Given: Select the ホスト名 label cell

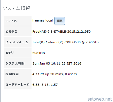Looking at the screenshot, I should tap(18, 21).
